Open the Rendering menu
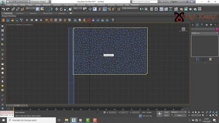Image resolution: width=219 pixels, height=123 pixels. pyautogui.click(x=81, y=5)
